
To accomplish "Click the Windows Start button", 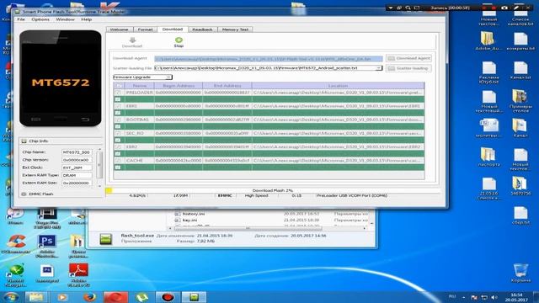I will [x=10, y=297].
